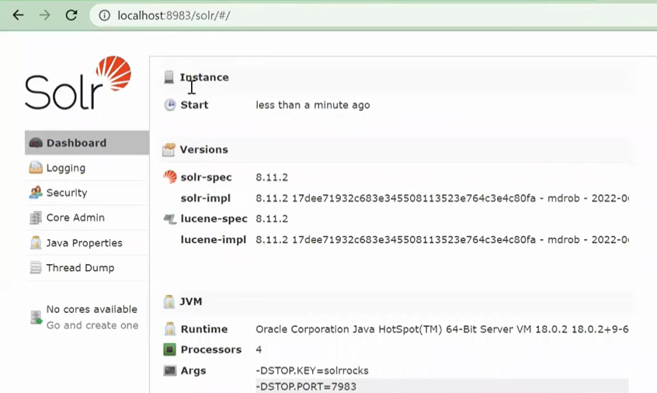Open the Core Admin menu item
The height and width of the screenshot is (393, 657).
pyautogui.click(x=87, y=217)
